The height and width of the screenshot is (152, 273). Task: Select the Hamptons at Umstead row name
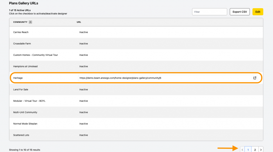tap(25, 66)
